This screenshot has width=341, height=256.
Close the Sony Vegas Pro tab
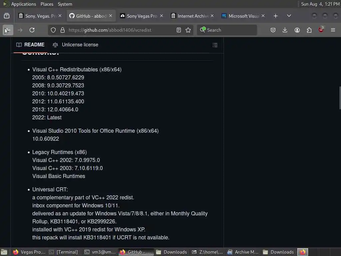click(162, 16)
